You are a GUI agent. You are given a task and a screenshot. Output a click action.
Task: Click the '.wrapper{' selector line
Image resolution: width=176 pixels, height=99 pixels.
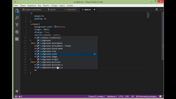[x=35, y=24]
